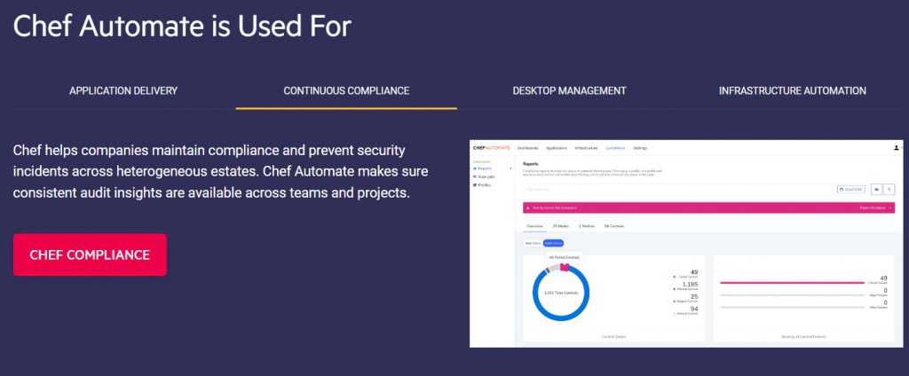Switch to Application Delivery tab
909x376 pixels.
click(x=123, y=90)
